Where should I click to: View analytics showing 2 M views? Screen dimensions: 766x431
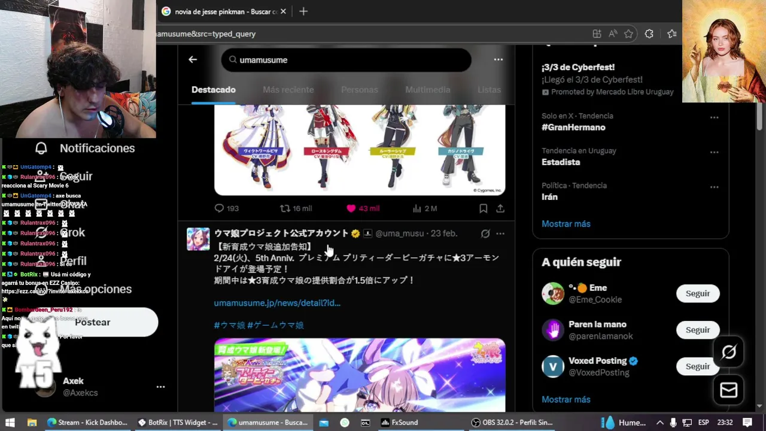[425, 208]
